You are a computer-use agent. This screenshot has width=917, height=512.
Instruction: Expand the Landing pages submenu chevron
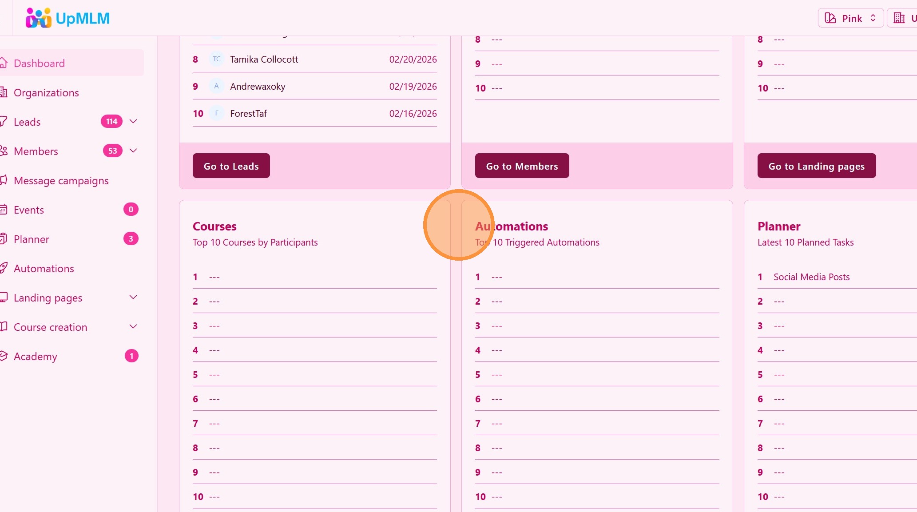[133, 297]
